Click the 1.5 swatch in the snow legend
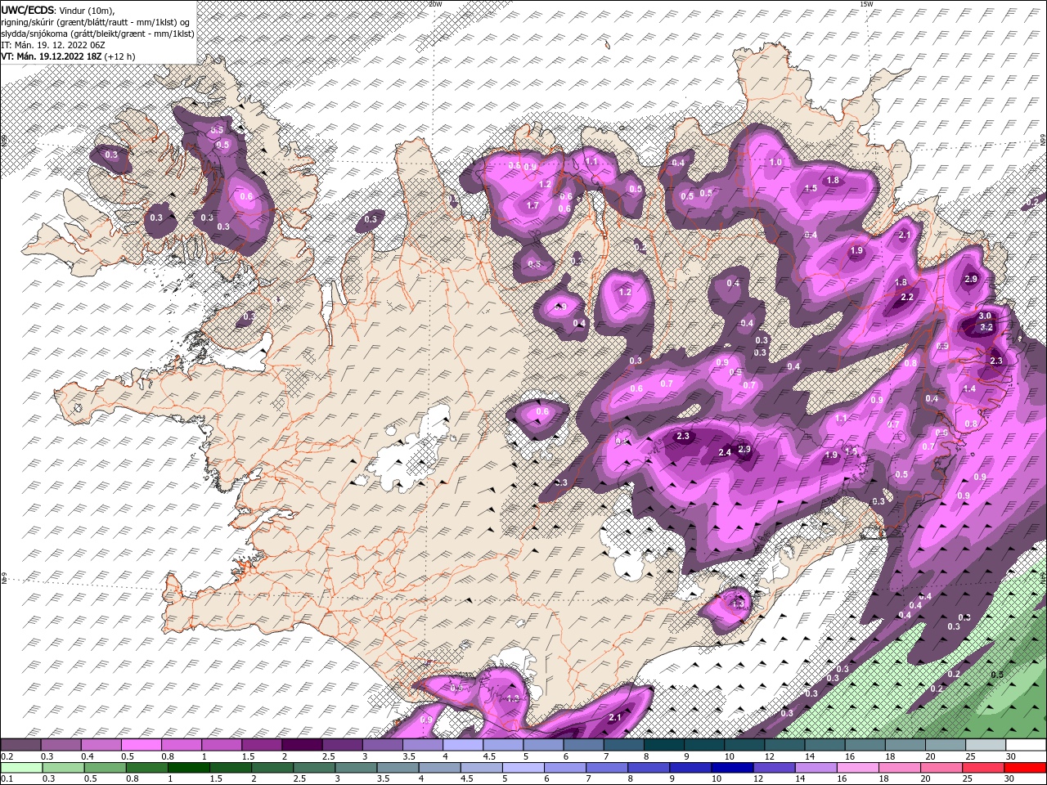 pos(263,744)
